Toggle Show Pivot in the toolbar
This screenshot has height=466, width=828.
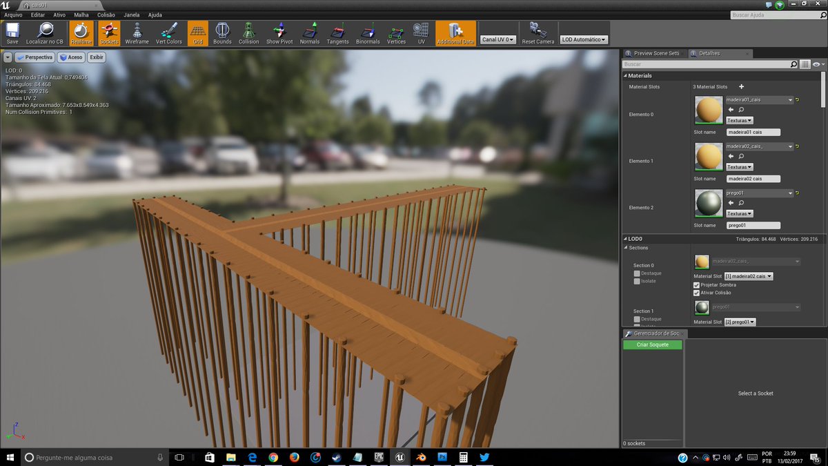[x=279, y=33]
